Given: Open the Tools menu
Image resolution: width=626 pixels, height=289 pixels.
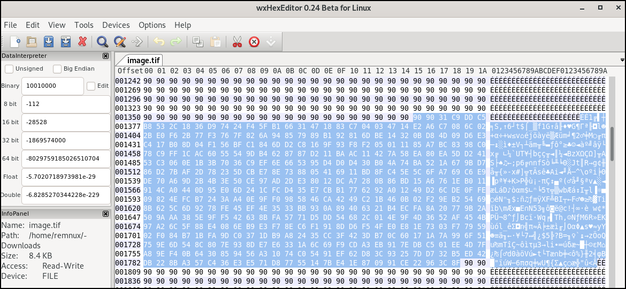Looking at the screenshot, I should [83, 25].
